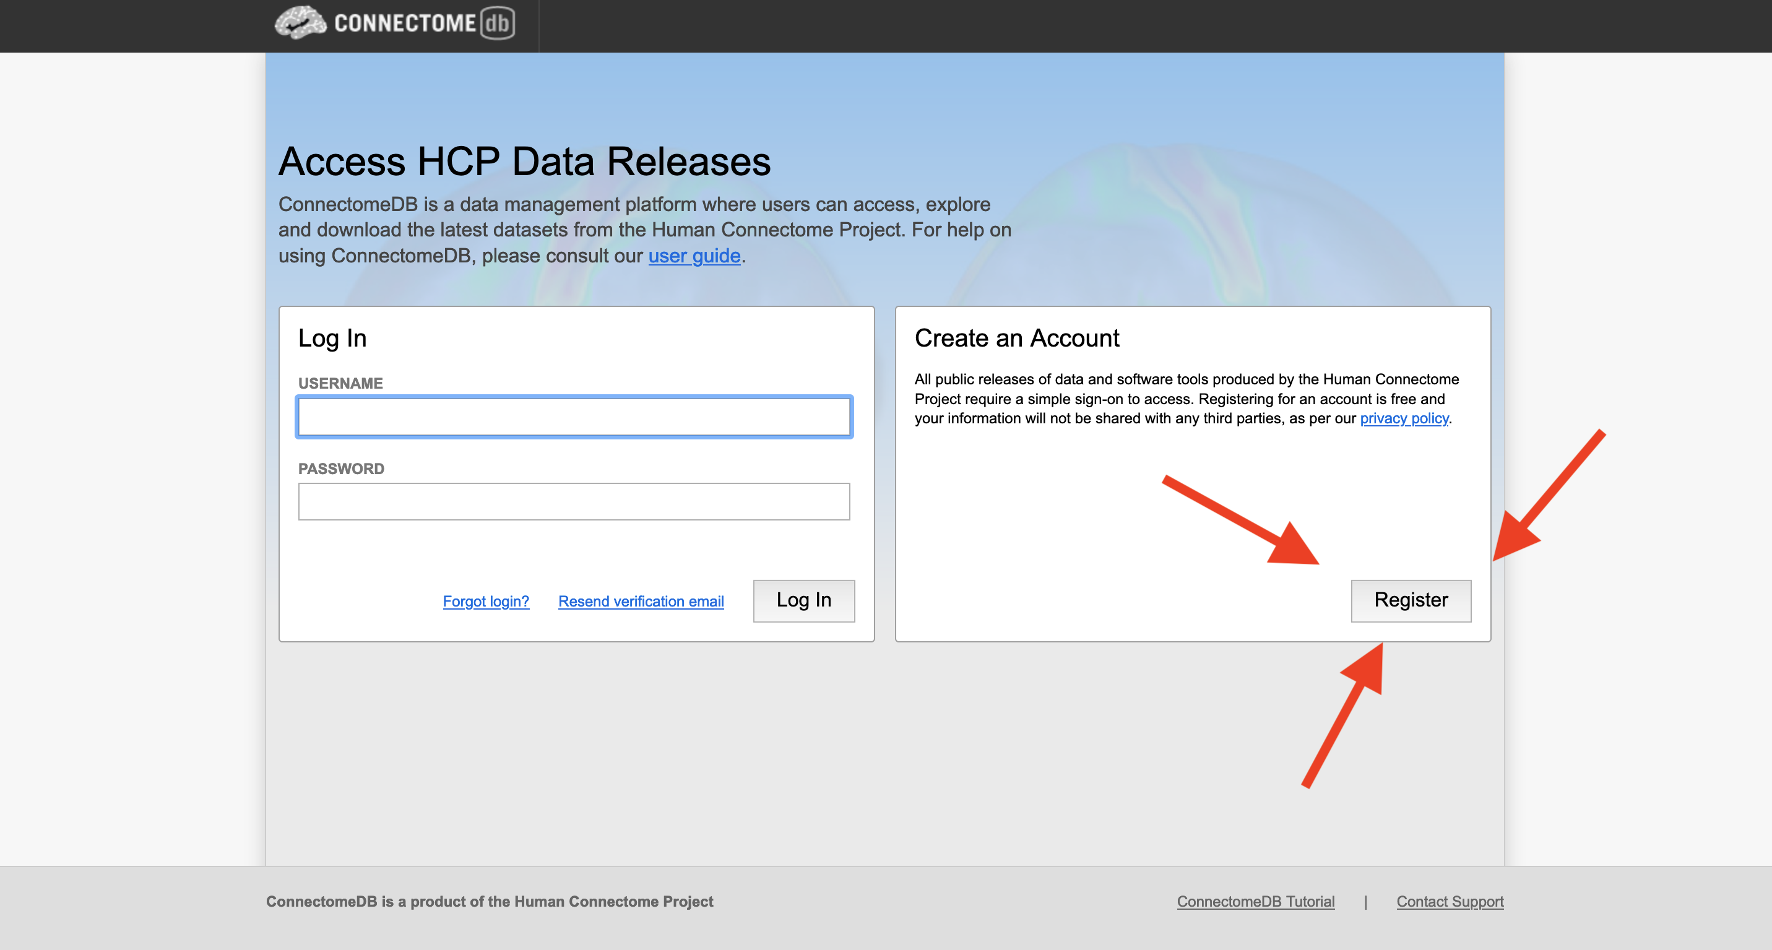Submit with the Log In button
The width and height of the screenshot is (1772, 950).
(804, 600)
